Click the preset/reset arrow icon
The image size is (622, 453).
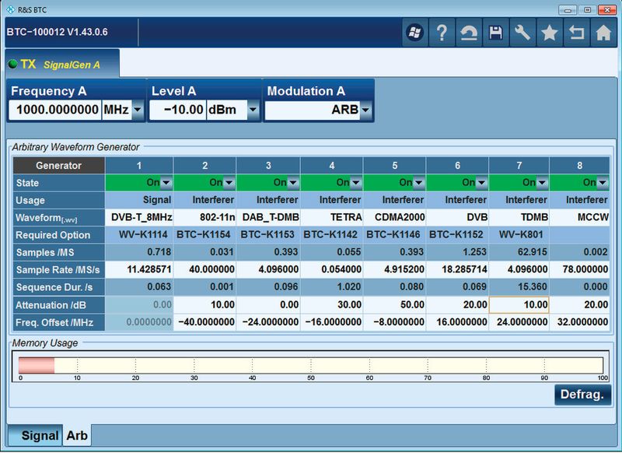pyautogui.click(x=469, y=33)
